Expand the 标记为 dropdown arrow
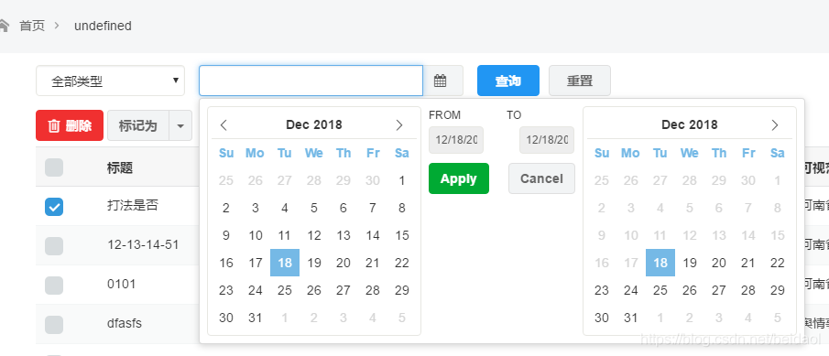Image resolution: width=829 pixels, height=356 pixels. [180, 125]
